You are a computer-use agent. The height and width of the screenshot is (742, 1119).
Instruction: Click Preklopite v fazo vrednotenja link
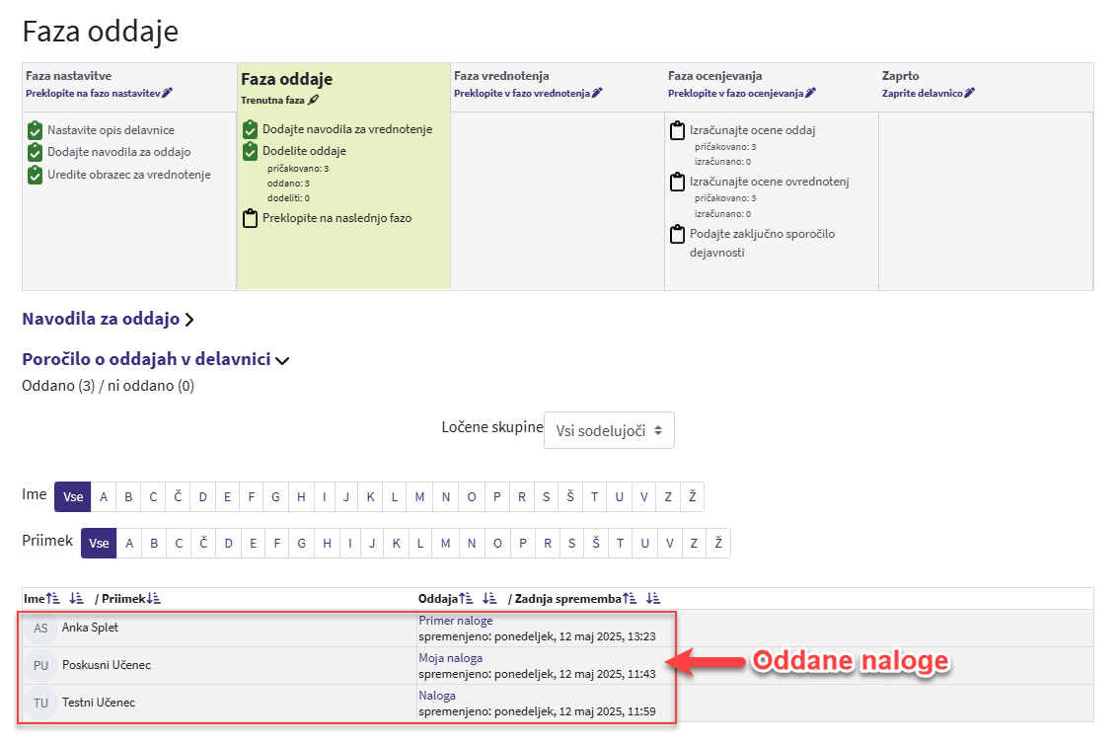pyautogui.click(x=522, y=94)
